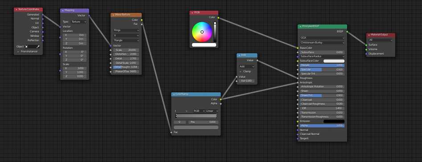Viewport: 422px width, 162px height.
Task: Click the Subsurface Color white swatch
Action: [334, 61]
